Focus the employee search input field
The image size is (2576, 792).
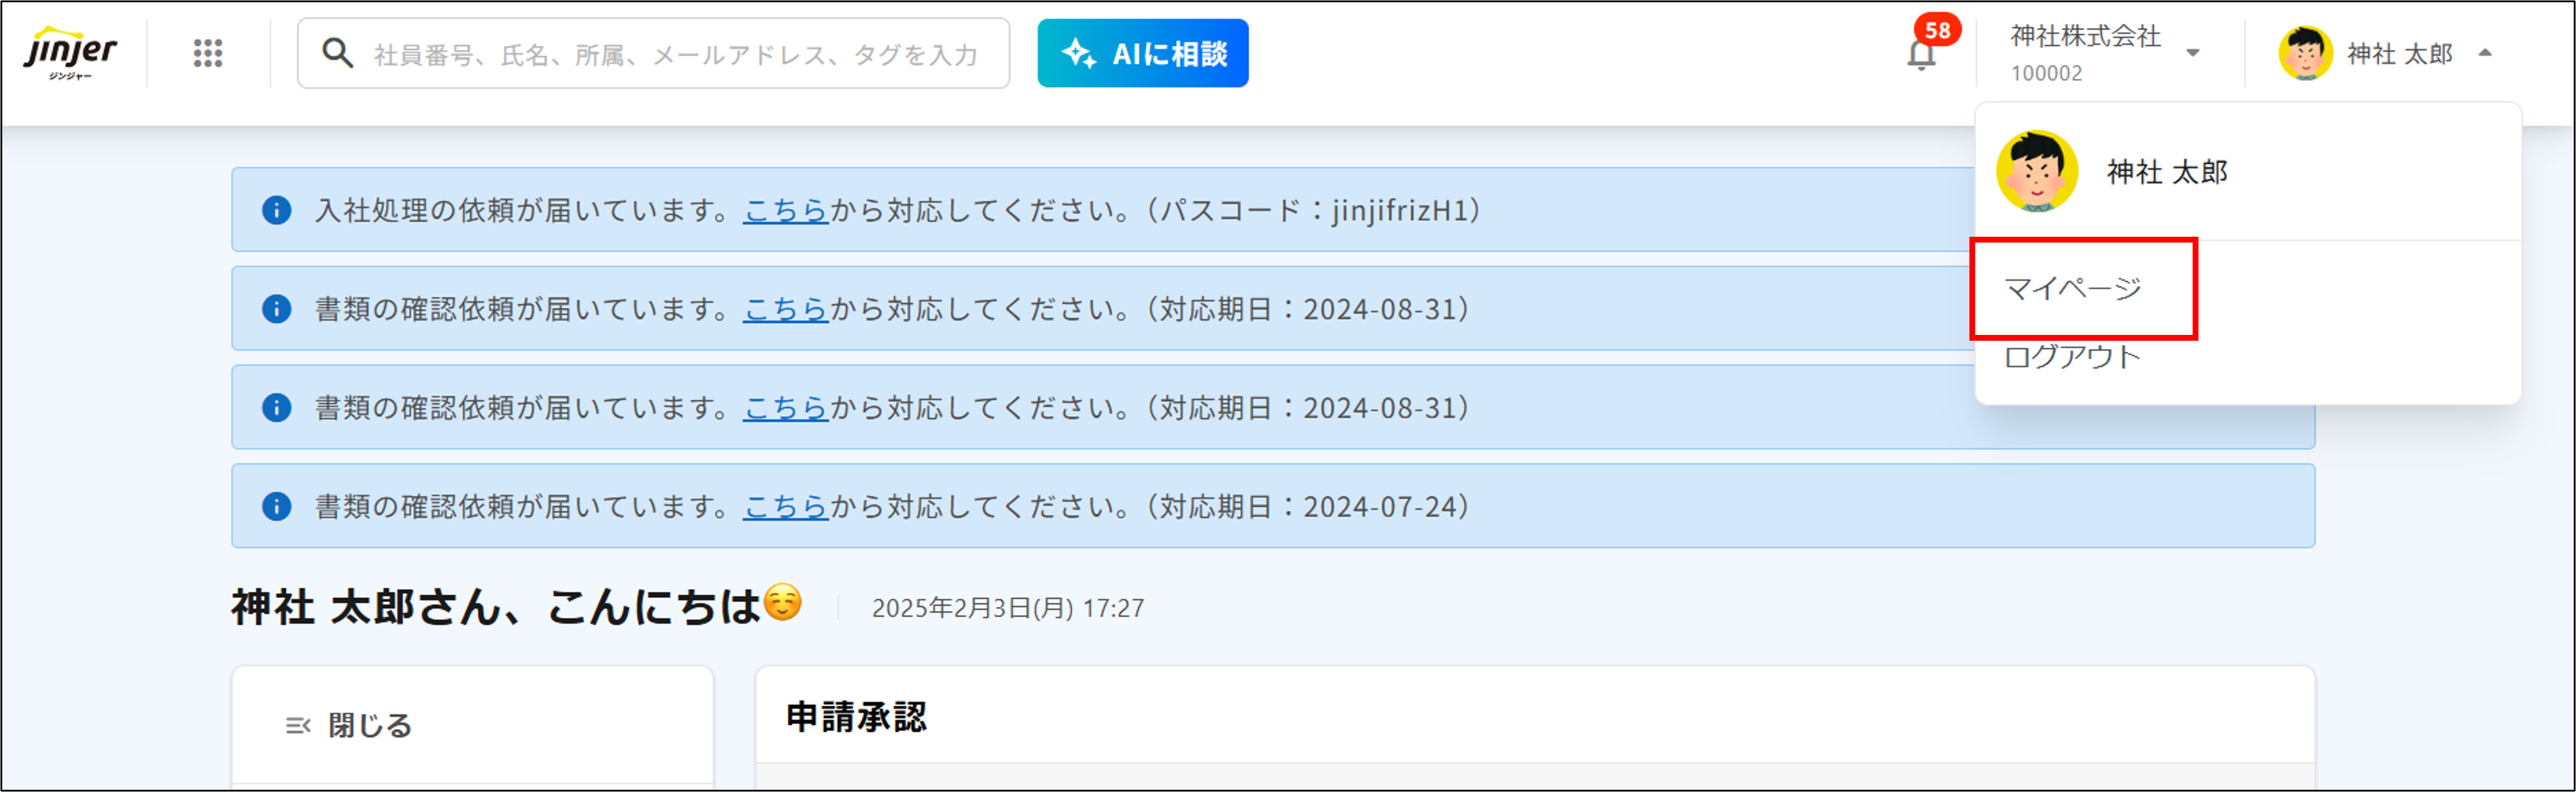(676, 54)
